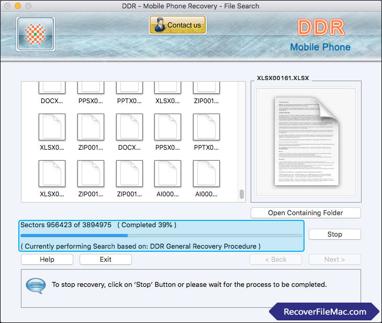This screenshot has width=382, height=323.
Task: Click the XLSX00161.XLSX preview title
Action: [283, 78]
